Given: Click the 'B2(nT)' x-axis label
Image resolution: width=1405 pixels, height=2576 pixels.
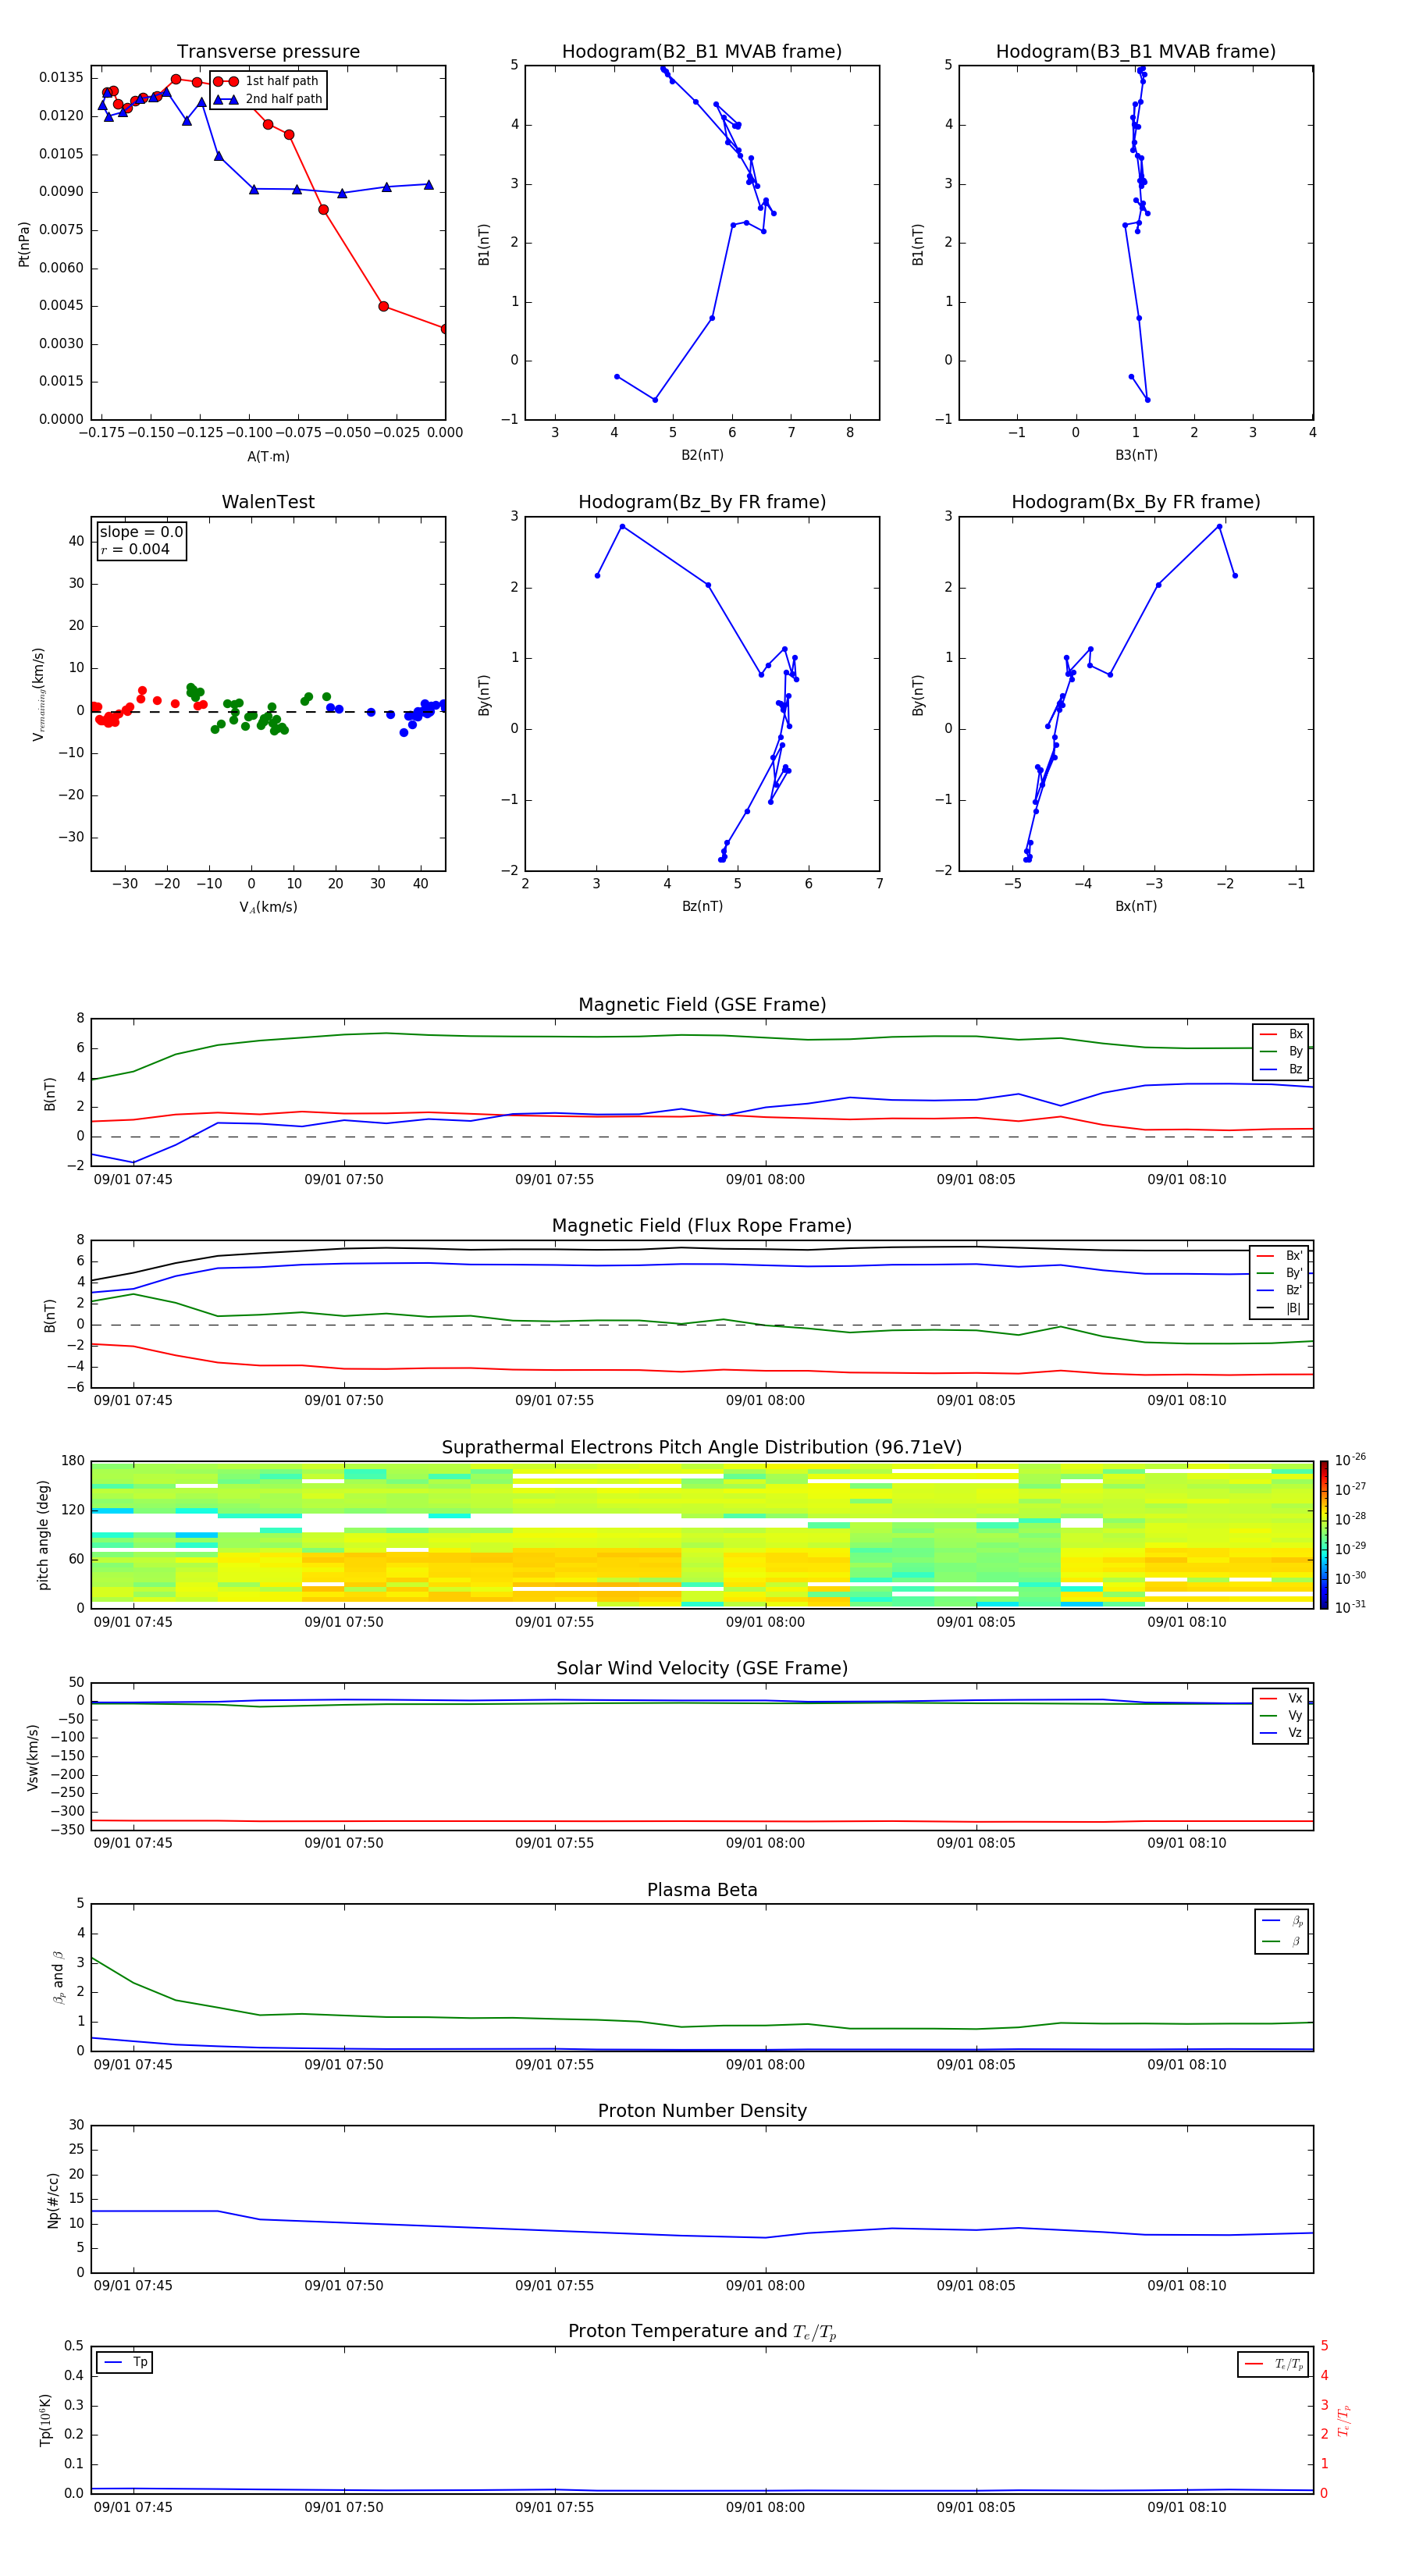Looking at the screenshot, I should tap(702, 456).
